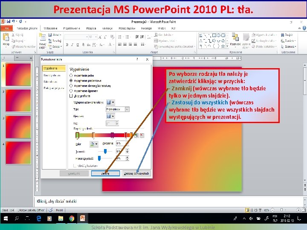
Task: Open the Typ gradient type combo box
Action: 118,109
